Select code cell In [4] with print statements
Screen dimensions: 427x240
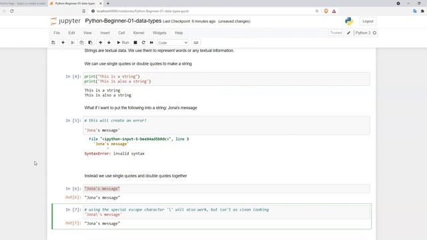click(x=227, y=79)
